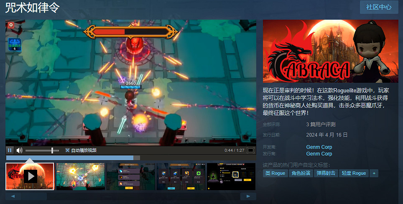
Task: Select the fourth upgrade-cards screenshot thumbnail
Action: click(181, 176)
